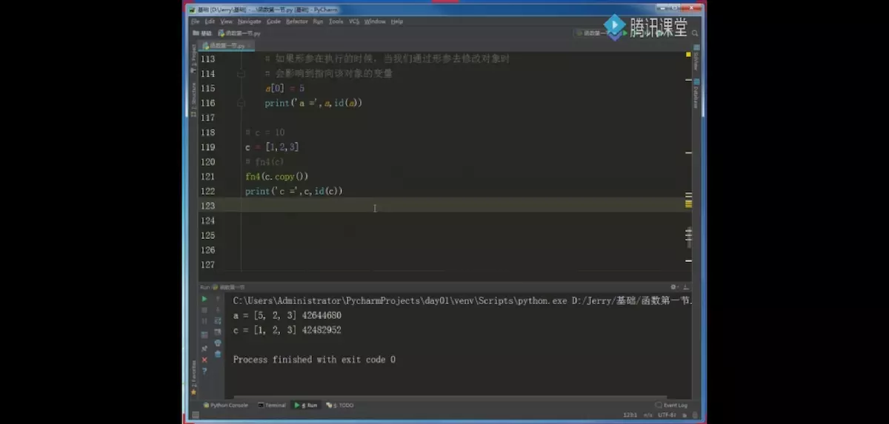
Task: Open the 6: TODO bottom tab
Action: pos(340,405)
